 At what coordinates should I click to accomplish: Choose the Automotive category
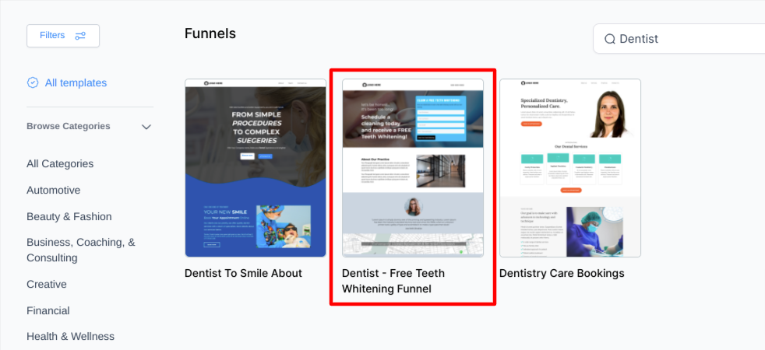point(54,190)
